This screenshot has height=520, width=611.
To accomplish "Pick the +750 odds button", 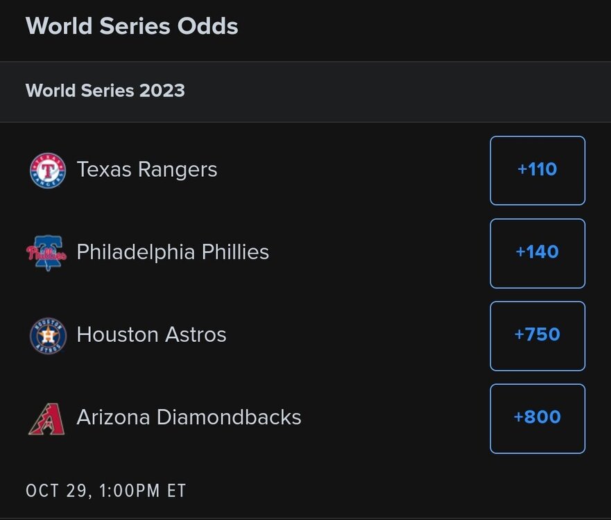I will pyautogui.click(x=537, y=336).
